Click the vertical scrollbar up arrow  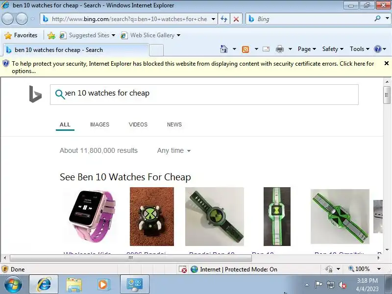pos(387,81)
